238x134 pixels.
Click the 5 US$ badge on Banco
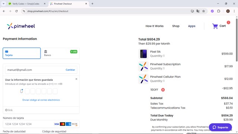(74, 52)
